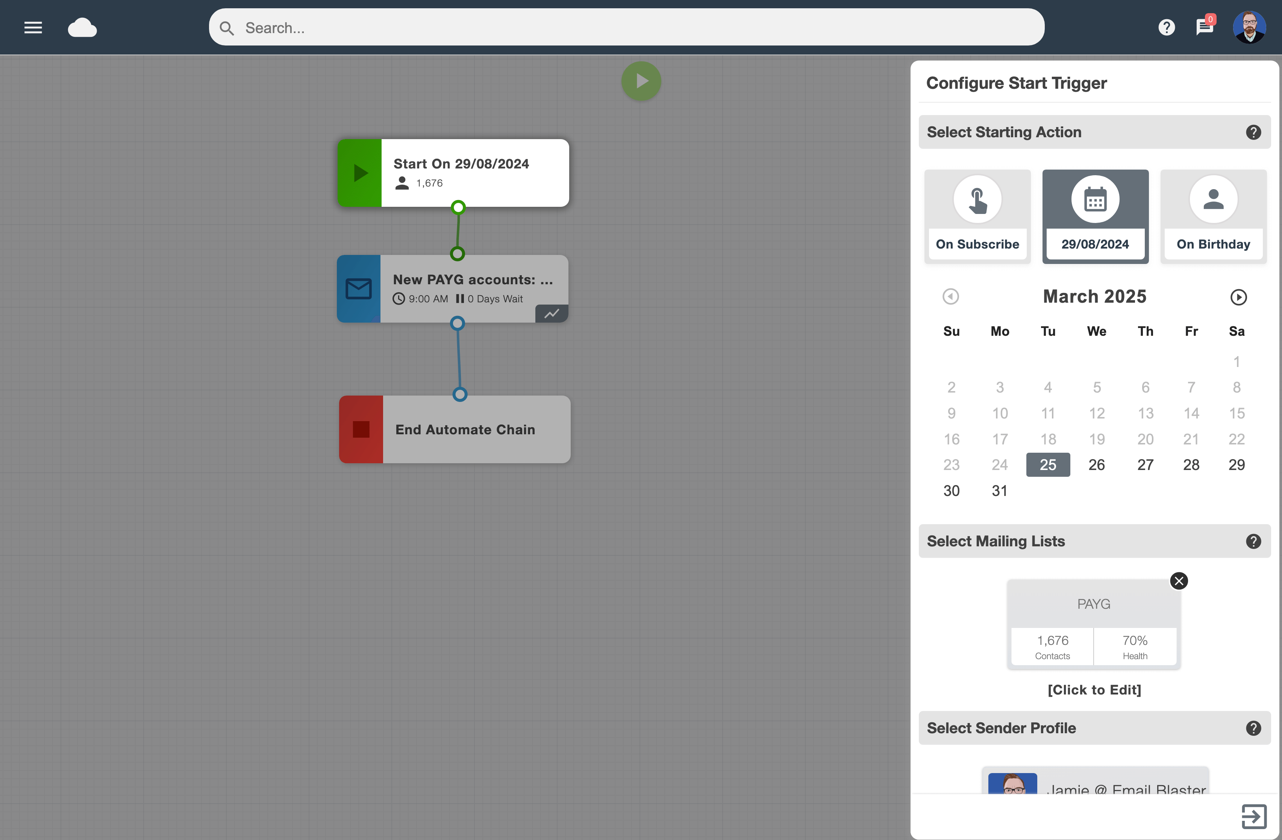1282x840 pixels.
Task: Open help for Select Sender Profile
Action: (1253, 728)
